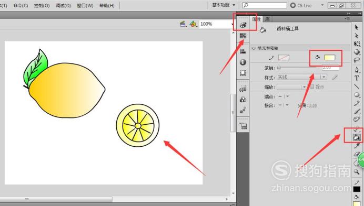Select the Oval shape tool
This screenshot has height=206, width=364.
click(357, 95)
